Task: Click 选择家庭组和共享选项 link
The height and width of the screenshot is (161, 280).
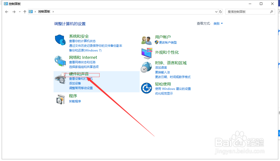Action: 84,67
